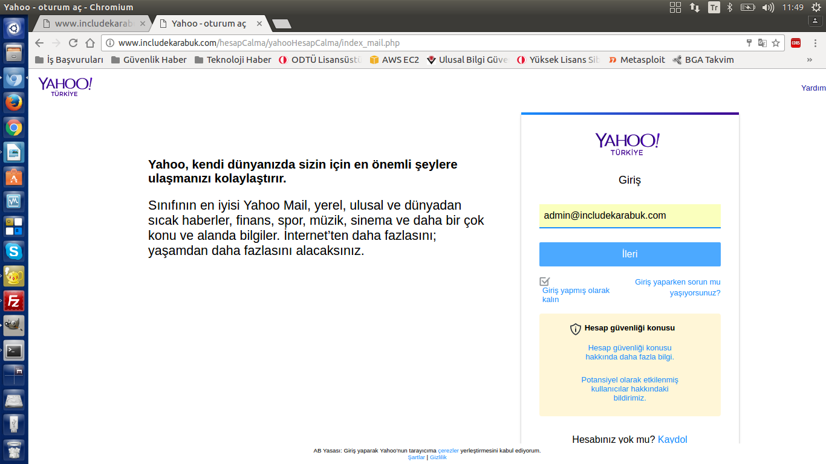Open the Terminal from the dock
Image resolution: width=826 pixels, height=464 pixels.
14,350
